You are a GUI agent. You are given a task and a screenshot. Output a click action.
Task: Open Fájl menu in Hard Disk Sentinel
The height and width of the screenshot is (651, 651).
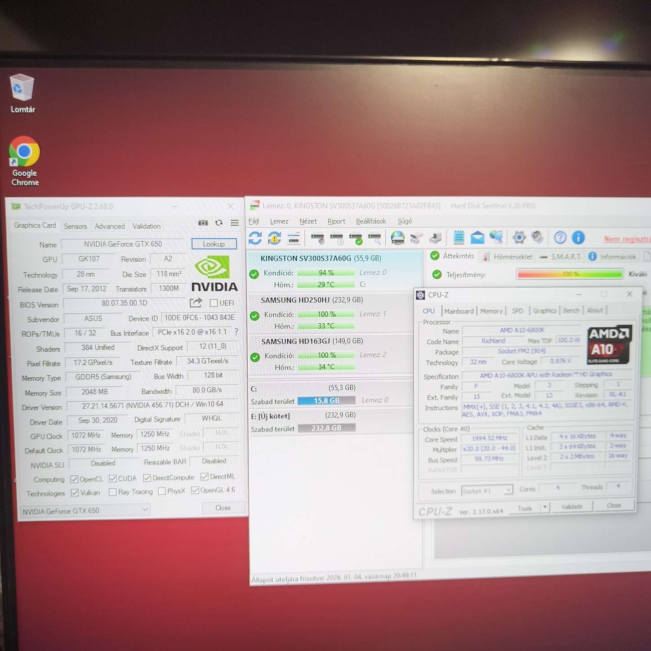(254, 221)
